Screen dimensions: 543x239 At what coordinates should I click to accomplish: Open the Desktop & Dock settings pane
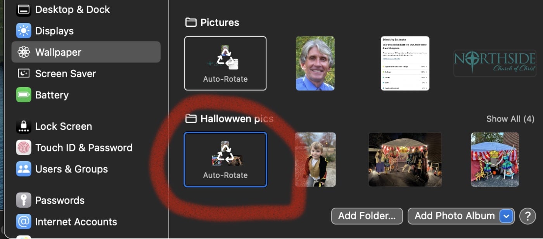coord(72,10)
